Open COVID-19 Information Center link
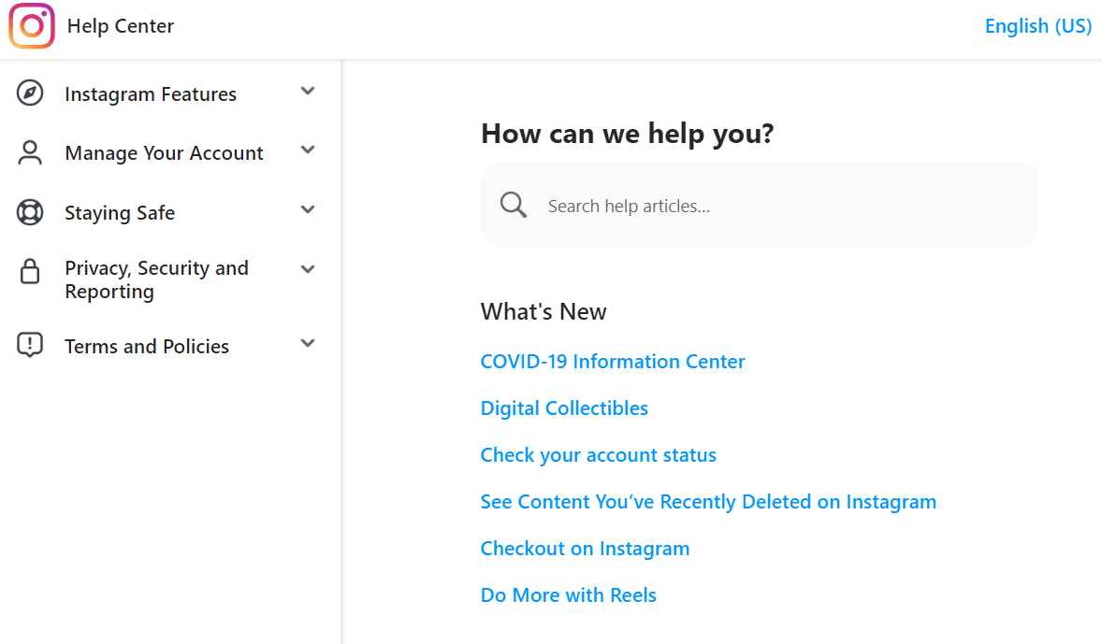This screenshot has height=644, width=1102. pyautogui.click(x=613, y=361)
